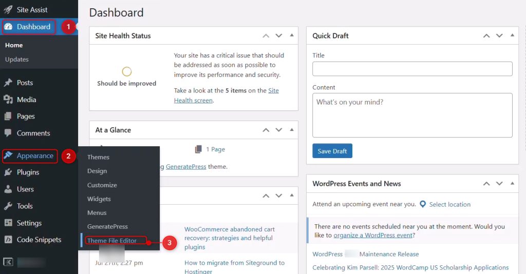Move the Activity panel down
This screenshot has height=274, width=526.
[x=279, y=195]
